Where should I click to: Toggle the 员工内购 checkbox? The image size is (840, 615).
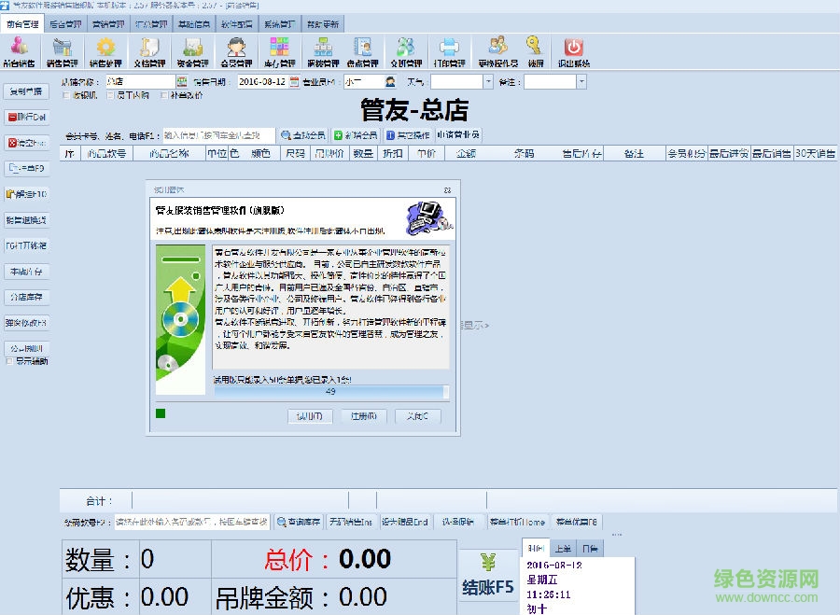(110, 95)
